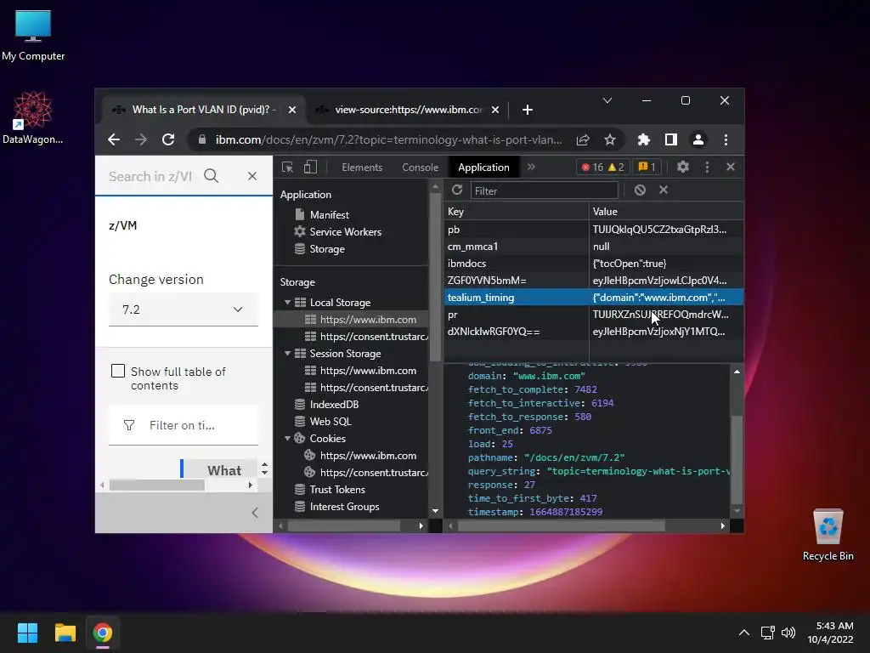Open the Change version 7.2 dropdown

[x=184, y=309]
